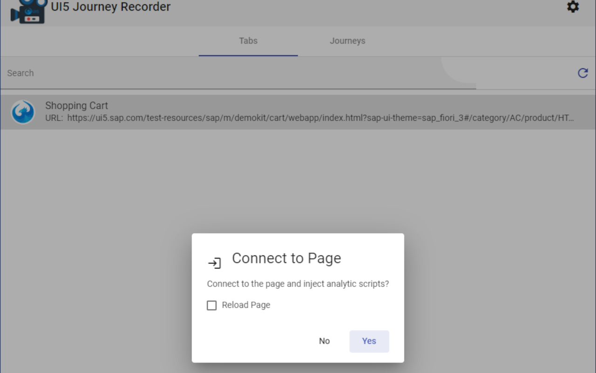This screenshot has height=373, width=596.
Task: Enable the Reload Page checkbox
Action: pos(212,305)
